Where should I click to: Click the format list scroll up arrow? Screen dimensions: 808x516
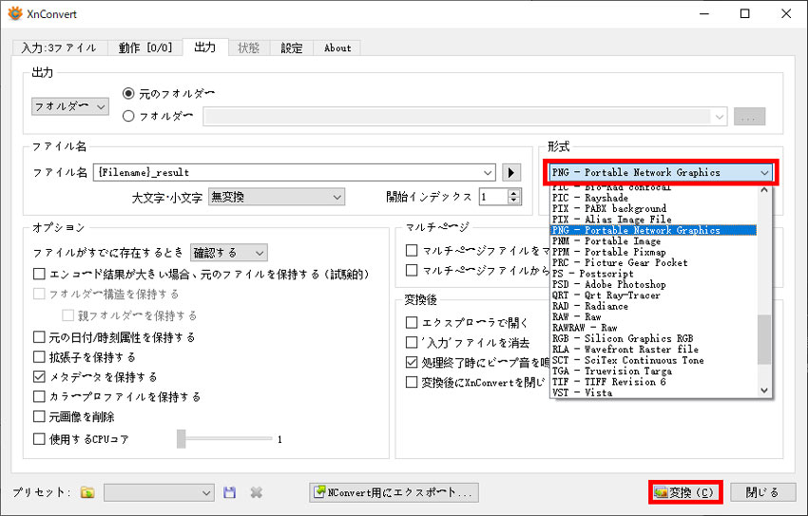point(764,190)
